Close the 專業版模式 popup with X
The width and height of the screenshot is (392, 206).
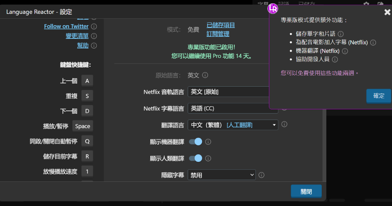point(387,12)
